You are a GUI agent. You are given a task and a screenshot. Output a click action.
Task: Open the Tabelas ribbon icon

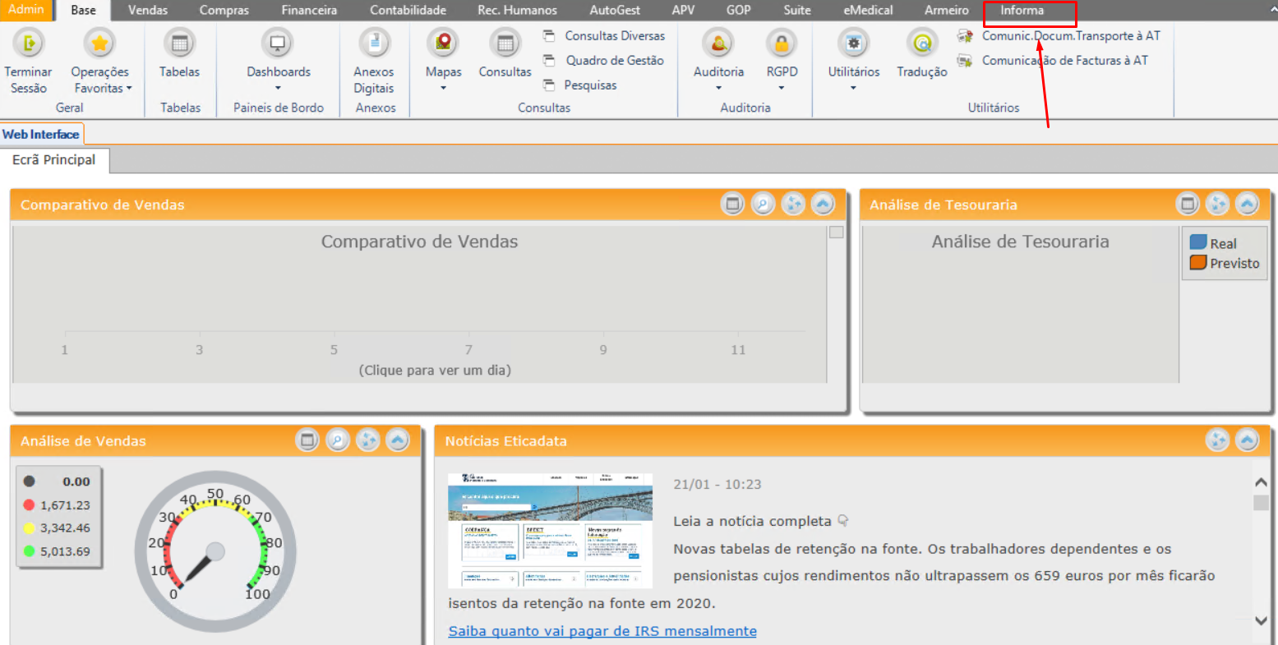179,44
